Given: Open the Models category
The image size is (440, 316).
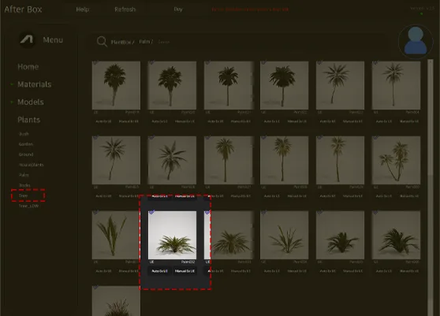Looking at the screenshot, I should click(x=31, y=102).
